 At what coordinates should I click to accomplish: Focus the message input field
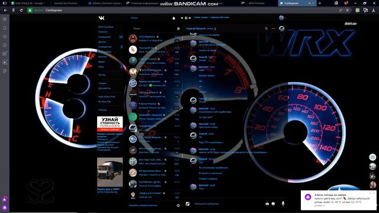point(227,204)
